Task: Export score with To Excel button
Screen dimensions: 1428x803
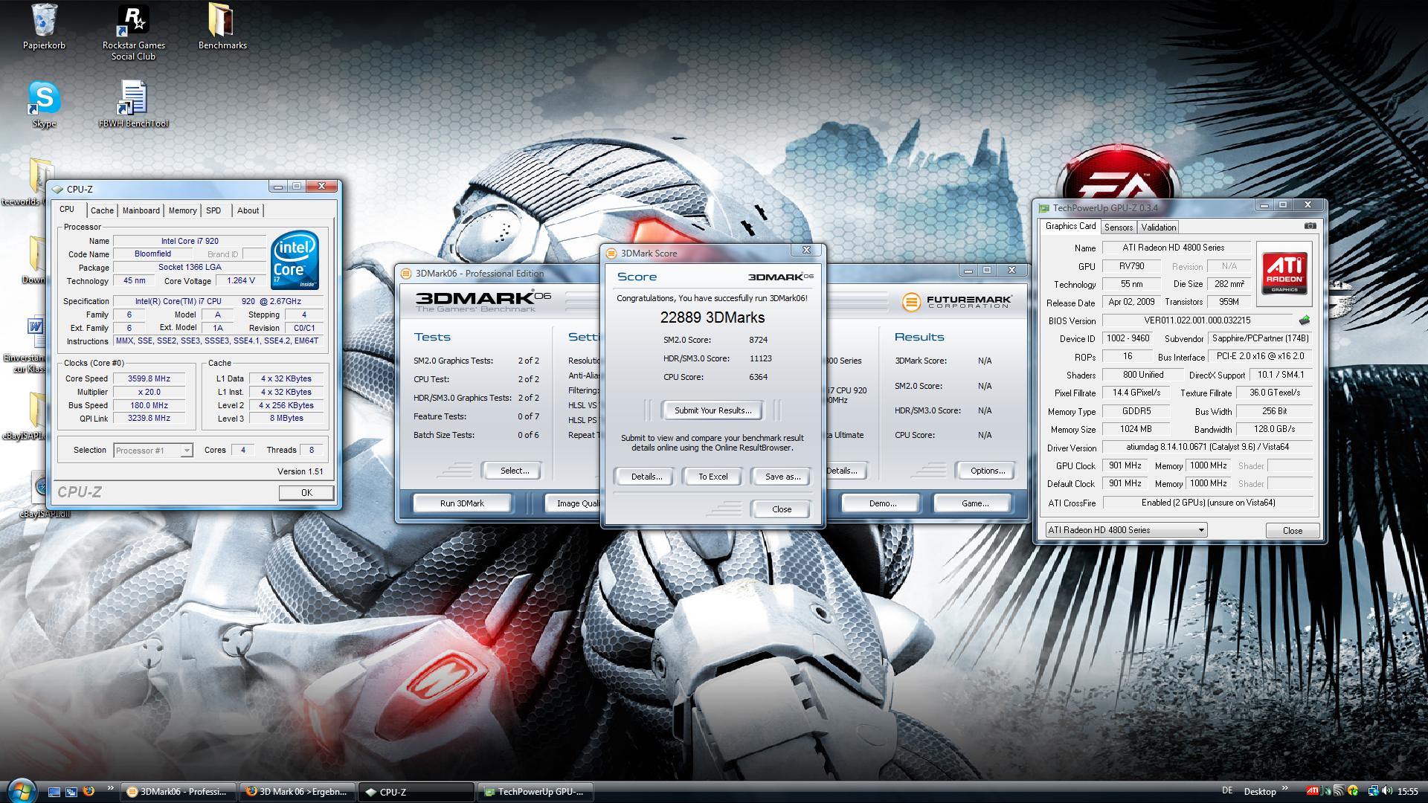Action: click(x=713, y=477)
